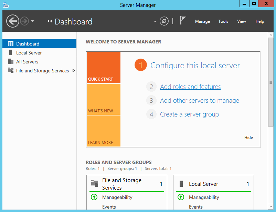
Task: Select All Servers in the navigation pane
Action: (40, 62)
